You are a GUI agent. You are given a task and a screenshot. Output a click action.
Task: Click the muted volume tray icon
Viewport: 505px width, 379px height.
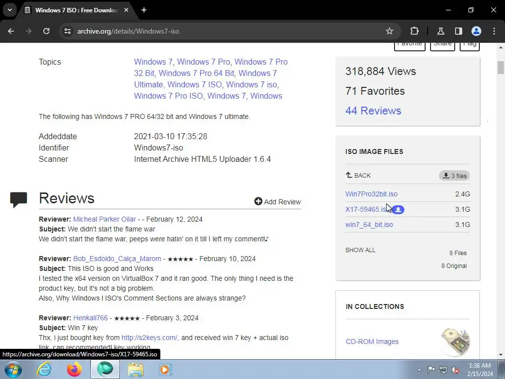(x=455, y=370)
